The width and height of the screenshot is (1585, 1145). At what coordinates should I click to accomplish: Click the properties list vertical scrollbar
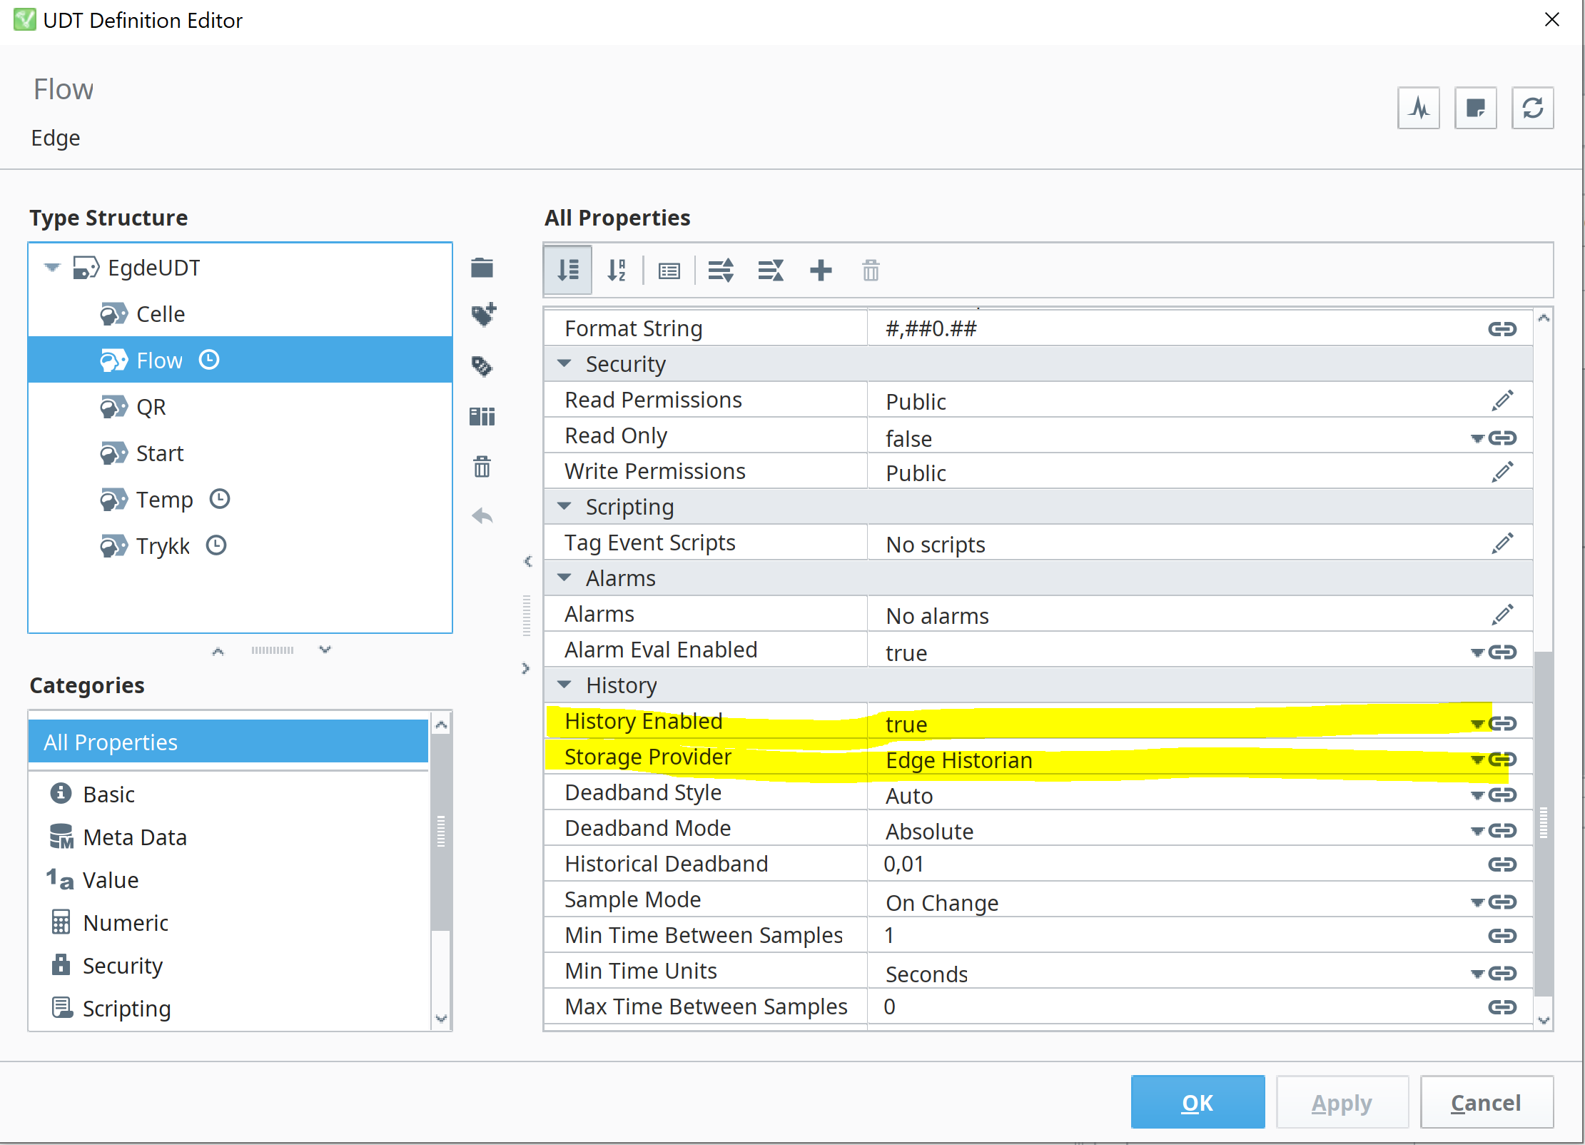coord(1543,824)
